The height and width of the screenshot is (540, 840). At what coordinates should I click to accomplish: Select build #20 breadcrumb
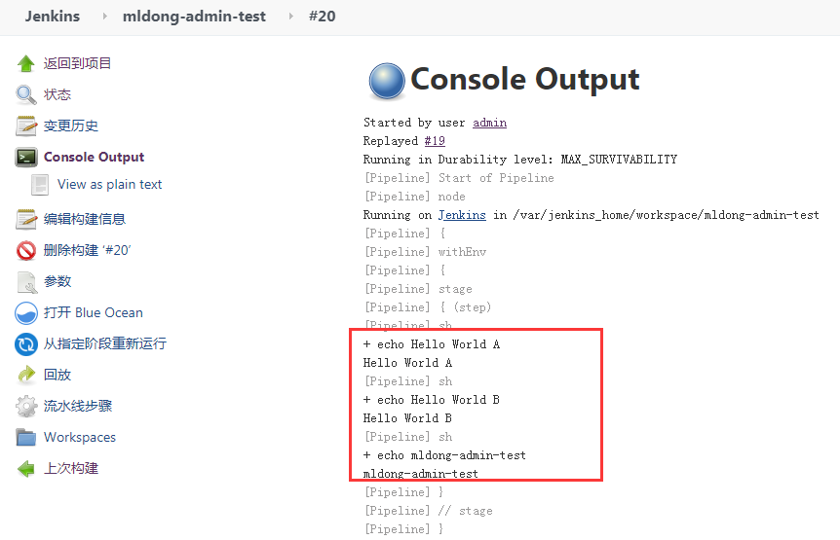tap(322, 16)
